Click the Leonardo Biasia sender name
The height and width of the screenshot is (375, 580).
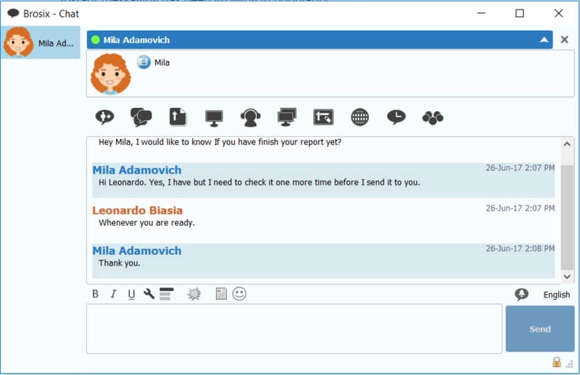137,210
